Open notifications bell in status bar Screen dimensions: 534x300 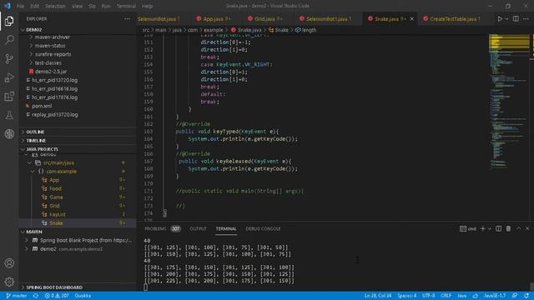pos(526,296)
